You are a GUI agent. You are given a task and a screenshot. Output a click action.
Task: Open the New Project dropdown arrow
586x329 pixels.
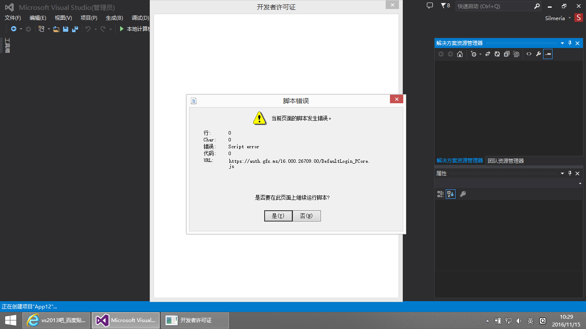(48, 29)
